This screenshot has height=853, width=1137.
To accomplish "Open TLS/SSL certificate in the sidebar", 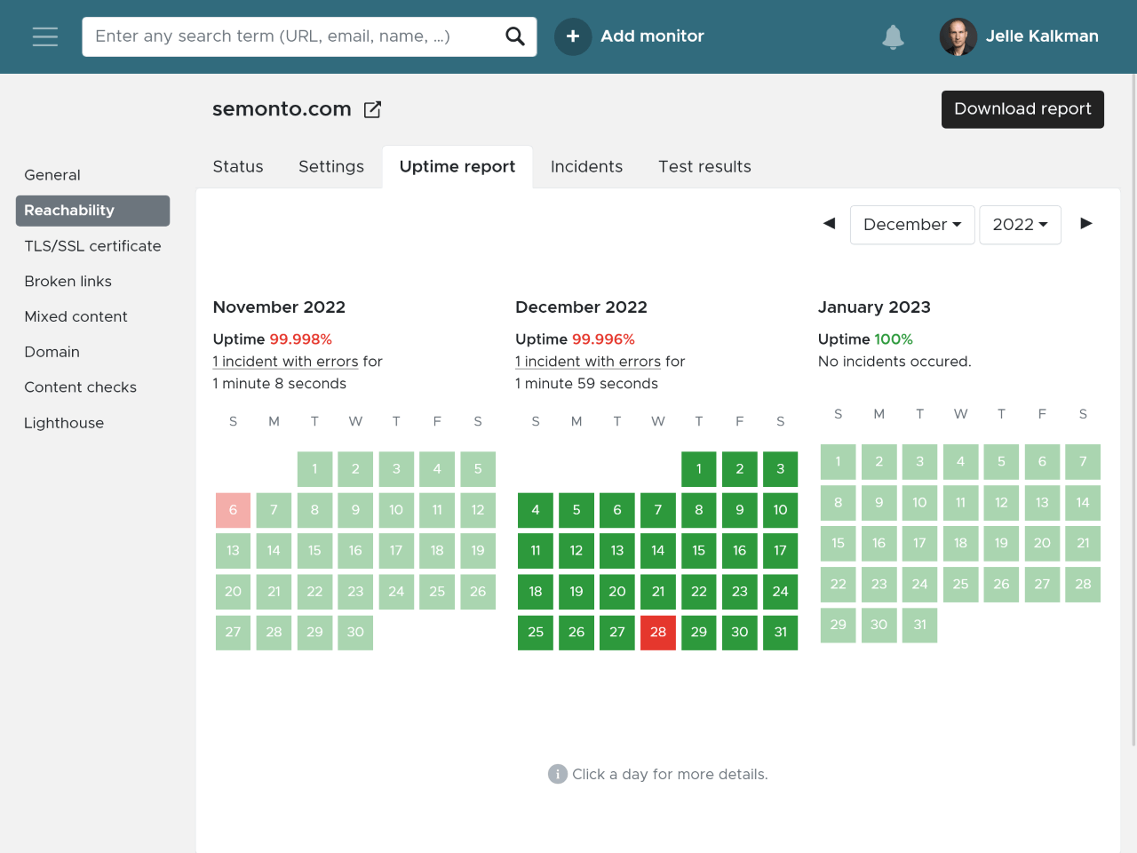I will (92, 246).
